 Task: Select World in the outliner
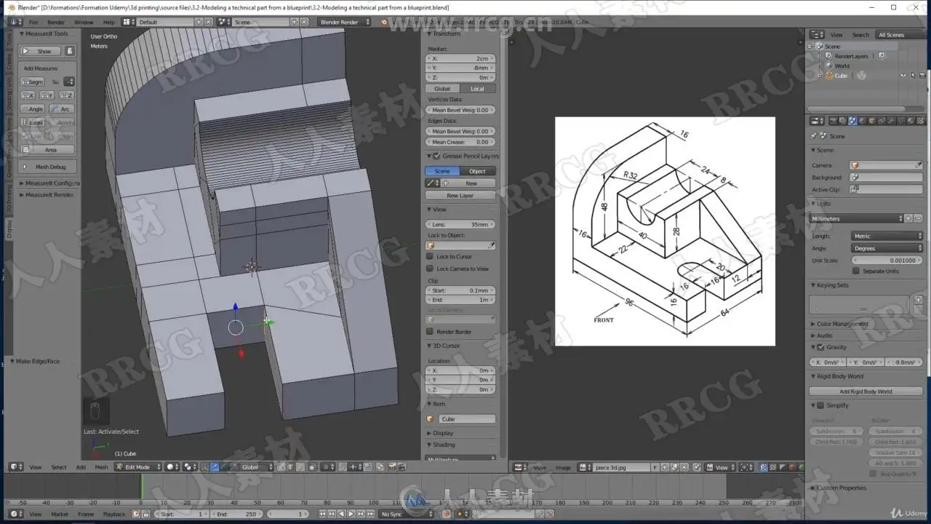842,65
